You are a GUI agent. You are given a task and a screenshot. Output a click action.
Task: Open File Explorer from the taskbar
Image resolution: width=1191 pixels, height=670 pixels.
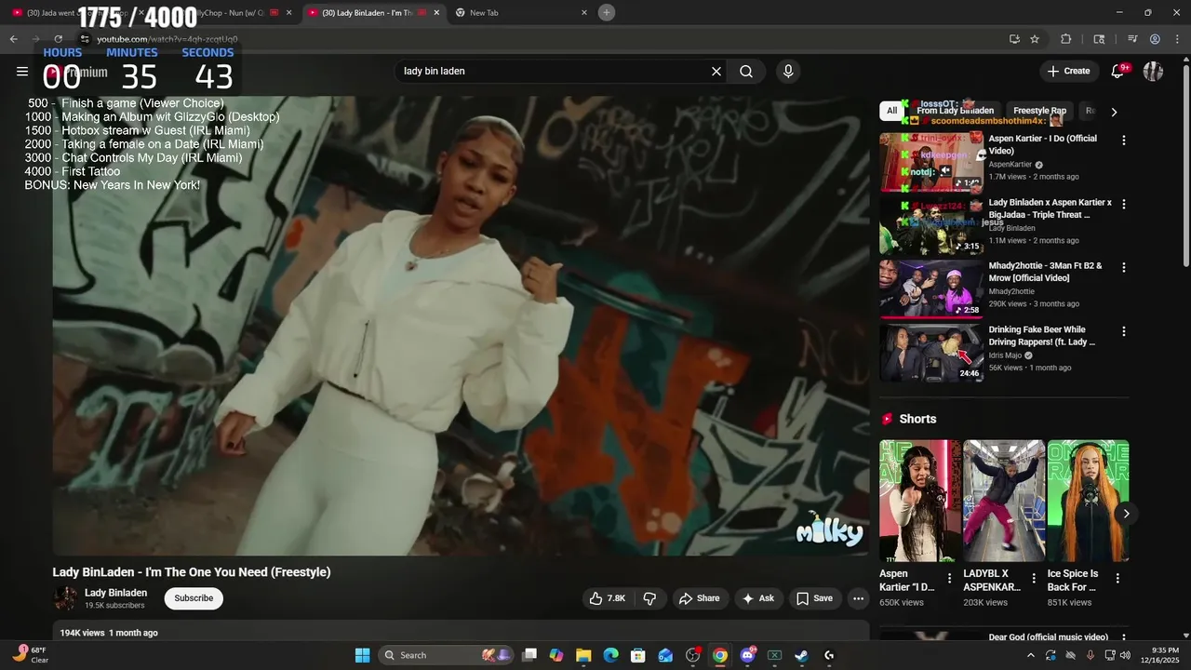[x=583, y=655]
